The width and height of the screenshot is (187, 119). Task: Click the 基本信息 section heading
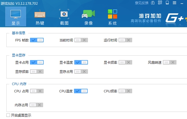click(x=18, y=33)
